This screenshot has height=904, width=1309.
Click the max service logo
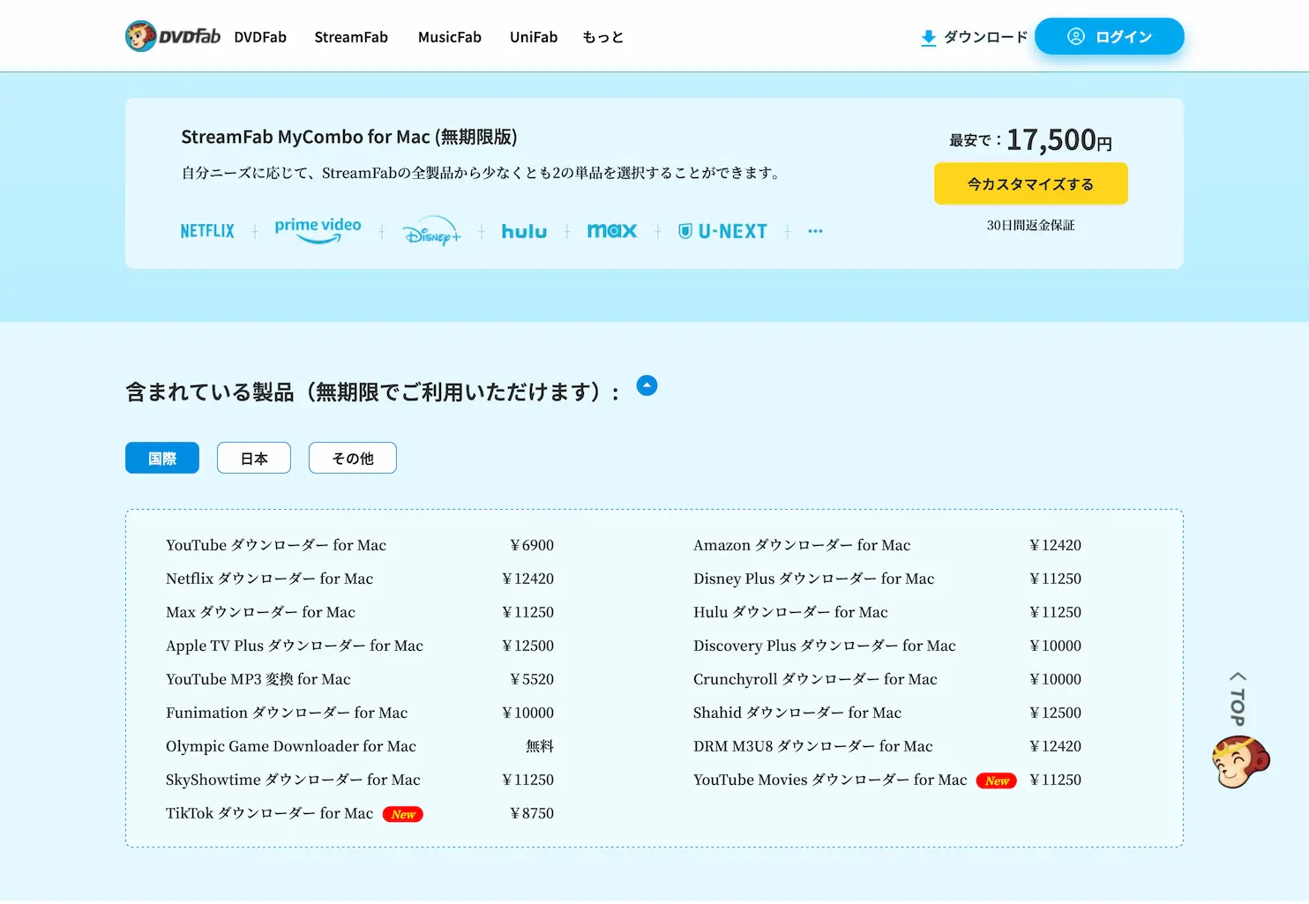tap(612, 230)
